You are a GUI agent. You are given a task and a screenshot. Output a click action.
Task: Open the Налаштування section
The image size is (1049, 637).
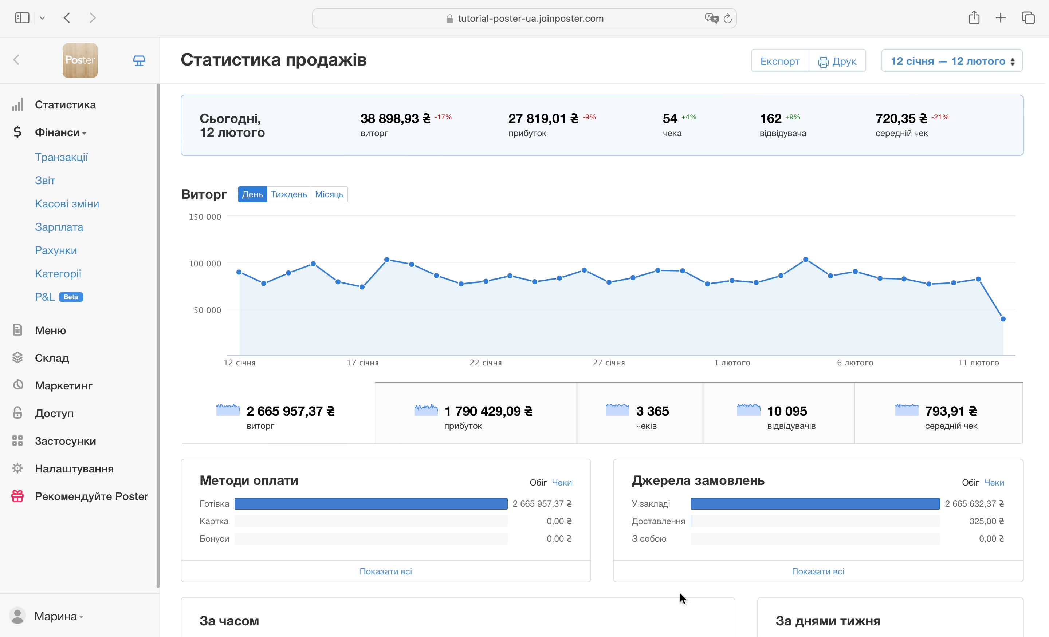tap(74, 469)
